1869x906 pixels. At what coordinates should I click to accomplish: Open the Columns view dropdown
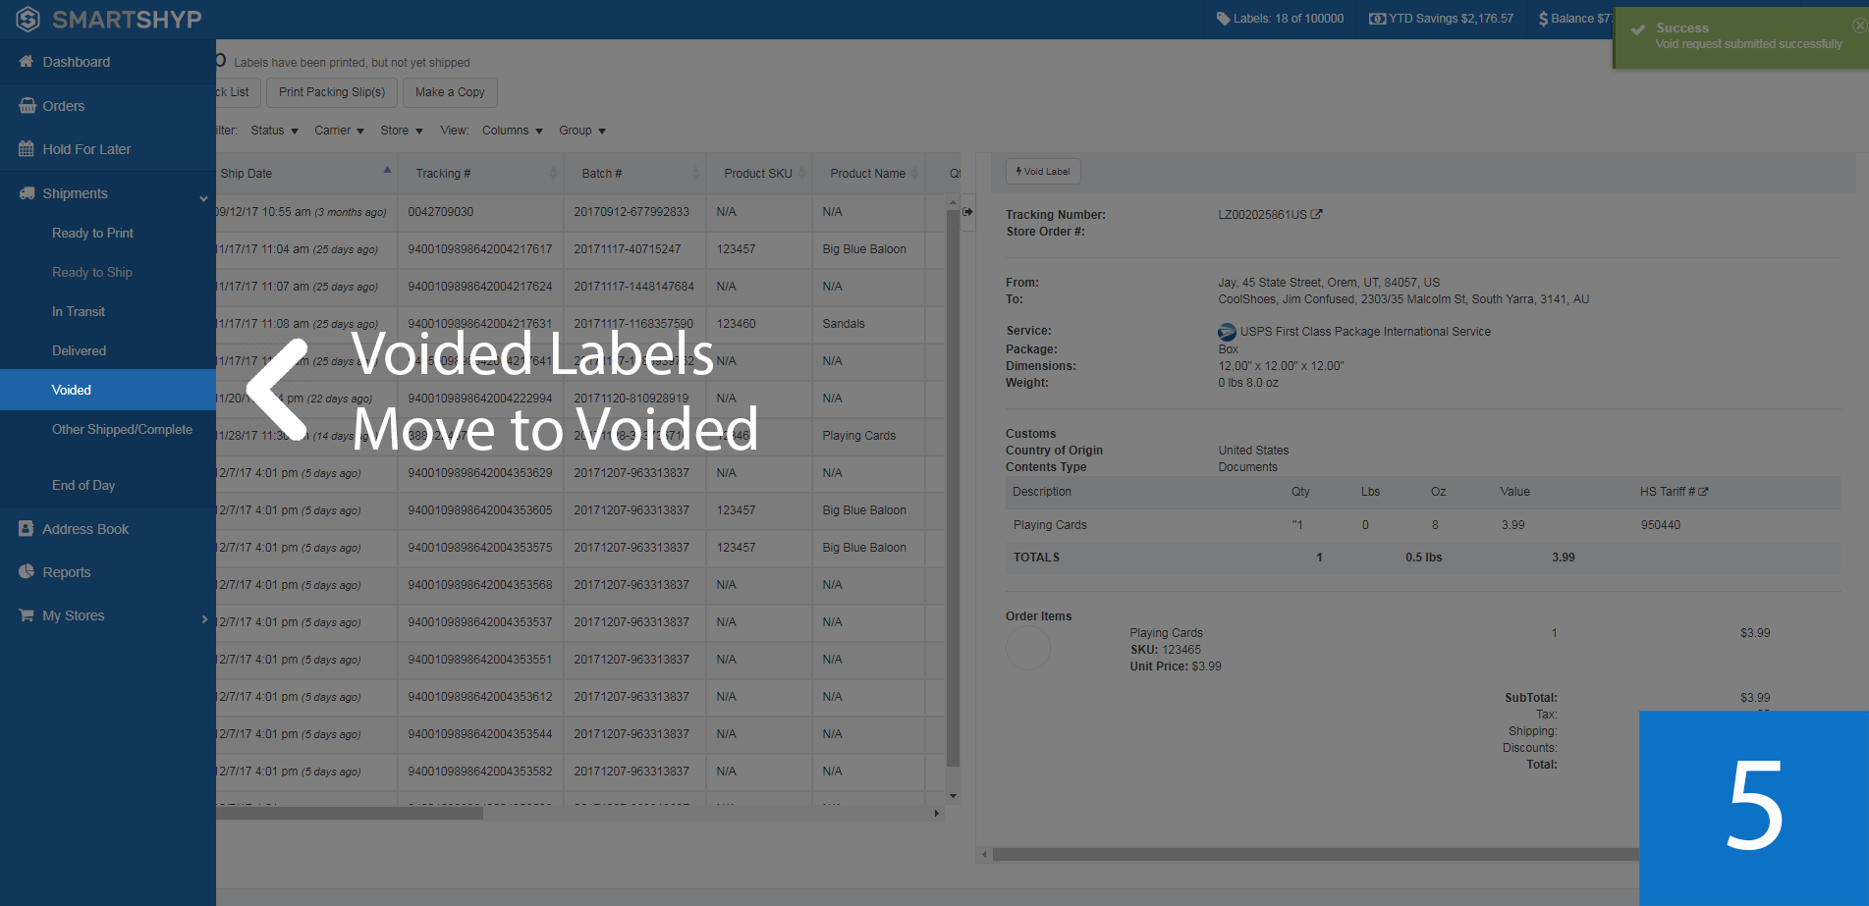point(512,131)
